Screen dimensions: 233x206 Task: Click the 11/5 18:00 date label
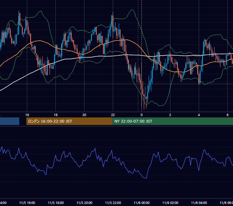point(56,203)
